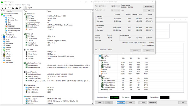Click the Display icon in tree
188x106 pixels.
pos(4,41)
